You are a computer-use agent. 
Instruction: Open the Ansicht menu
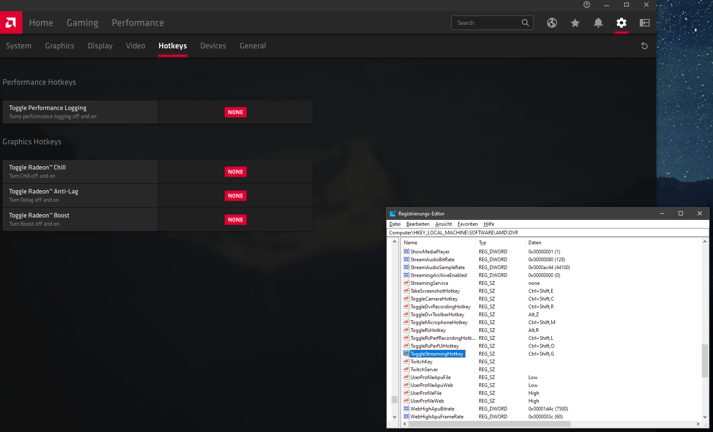(x=444, y=224)
